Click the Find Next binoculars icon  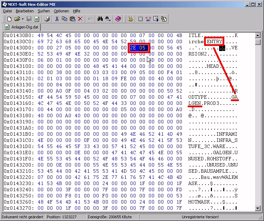coord(108,19)
